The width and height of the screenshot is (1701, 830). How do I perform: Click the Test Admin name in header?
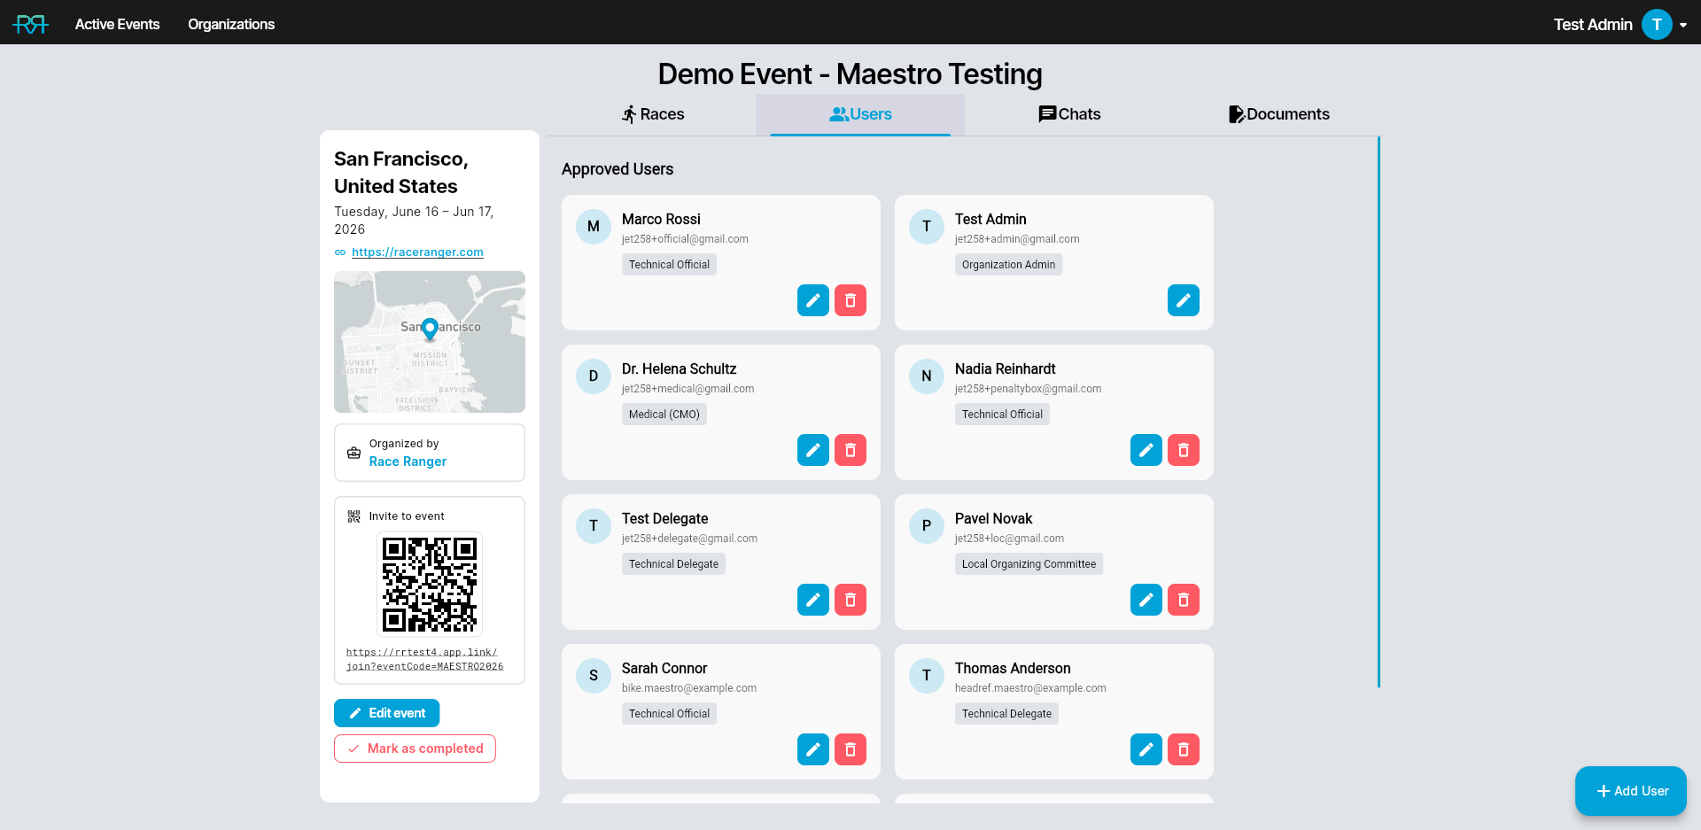[x=1593, y=25]
